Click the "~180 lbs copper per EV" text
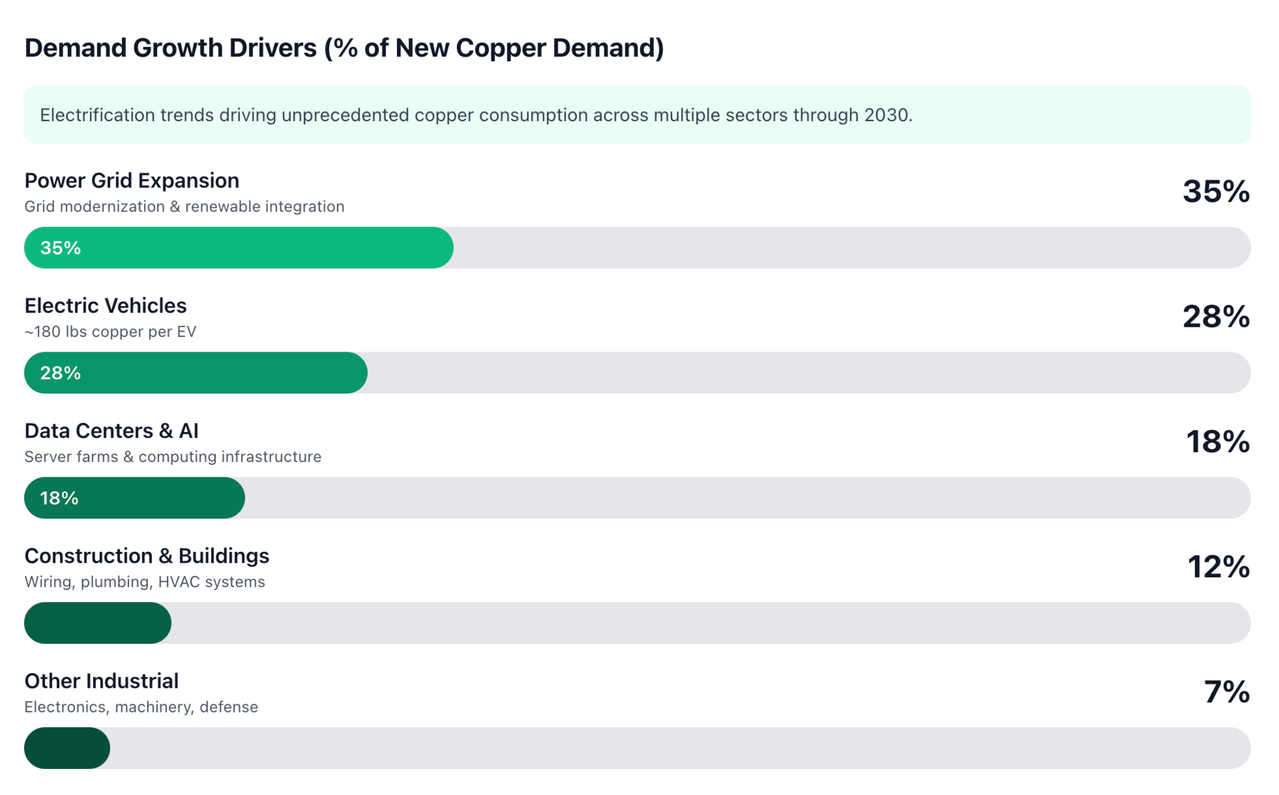Screen dimensions: 1279x795 tap(111, 332)
